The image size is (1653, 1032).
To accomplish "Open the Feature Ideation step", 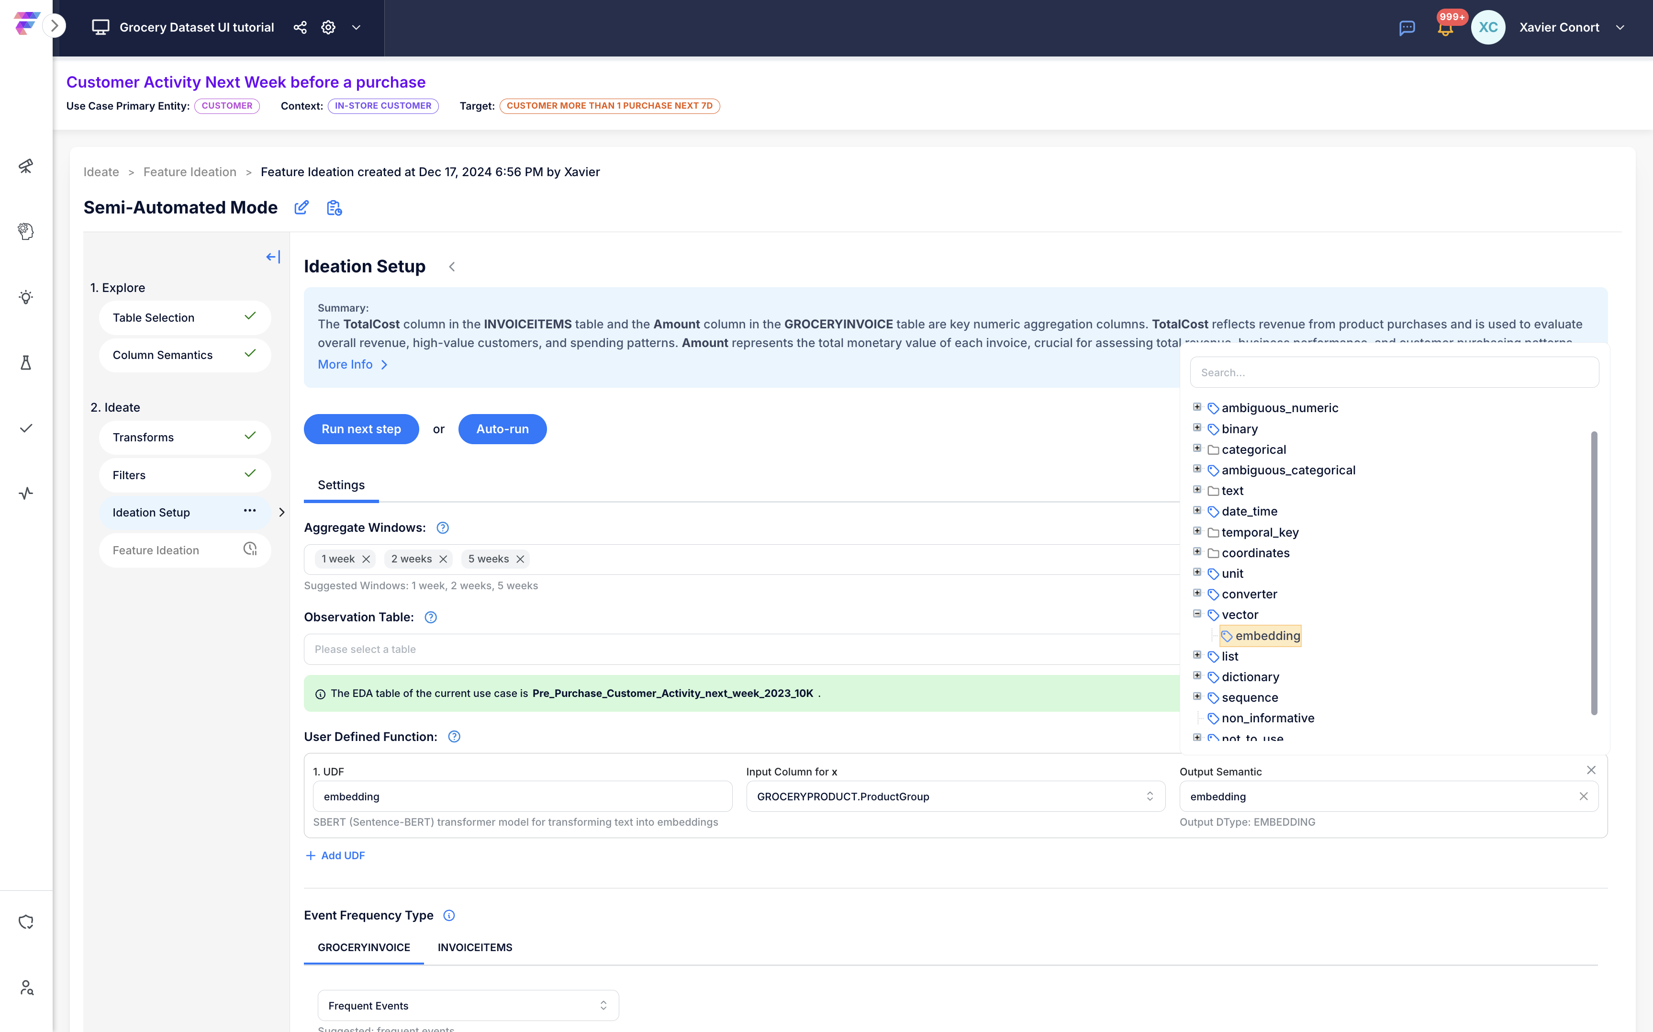I will [x=185, y=550].
